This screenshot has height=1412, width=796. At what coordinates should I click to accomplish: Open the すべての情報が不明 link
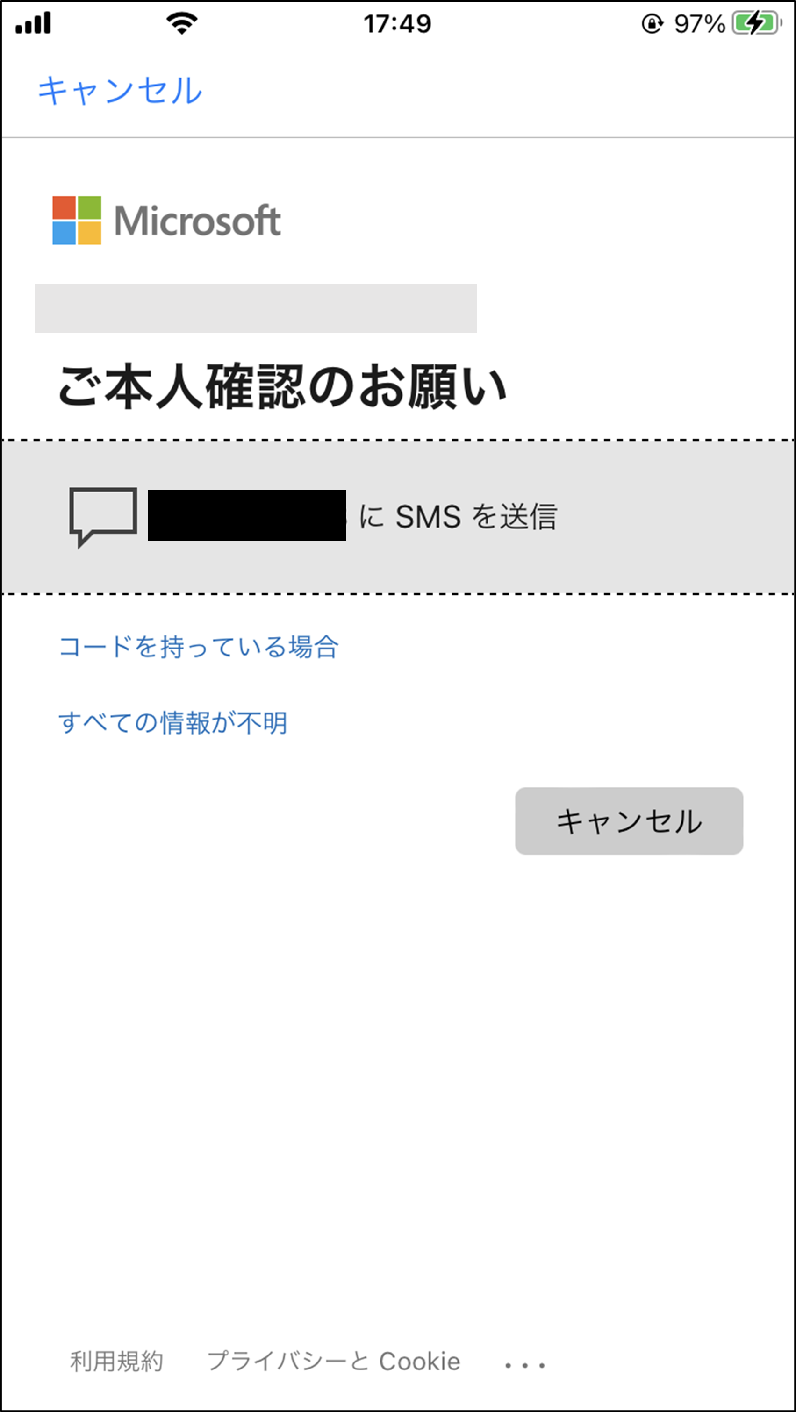point(172,722)
